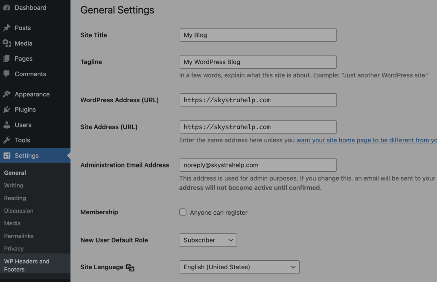The height and width of the screenshot is (282, 437).
Task: Open the Writing settings submenu item
Action: pos(14,185)
